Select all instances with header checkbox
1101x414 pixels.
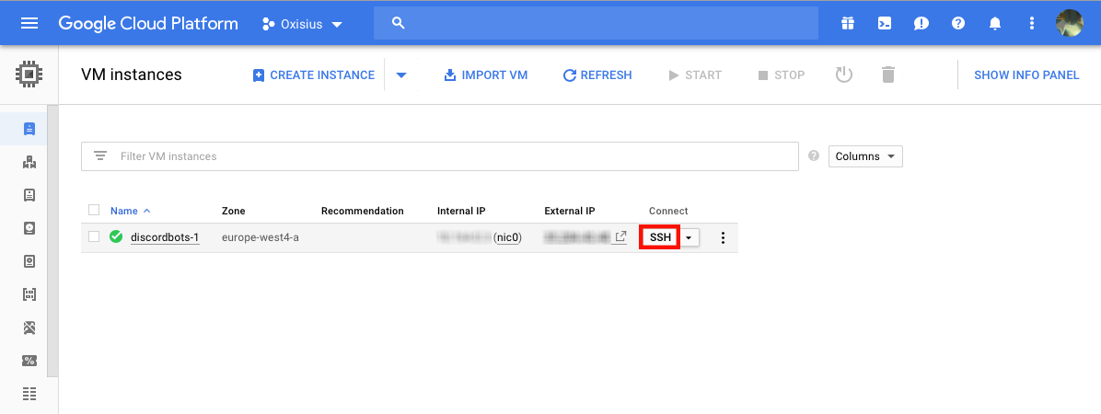[x=94, y=211]
